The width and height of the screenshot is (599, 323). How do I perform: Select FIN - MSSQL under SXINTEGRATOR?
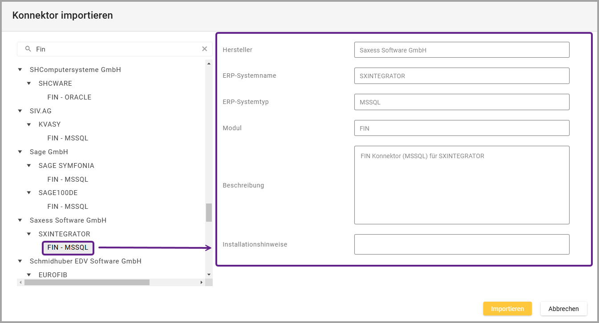pyautogui.click(x=68, y=247)
